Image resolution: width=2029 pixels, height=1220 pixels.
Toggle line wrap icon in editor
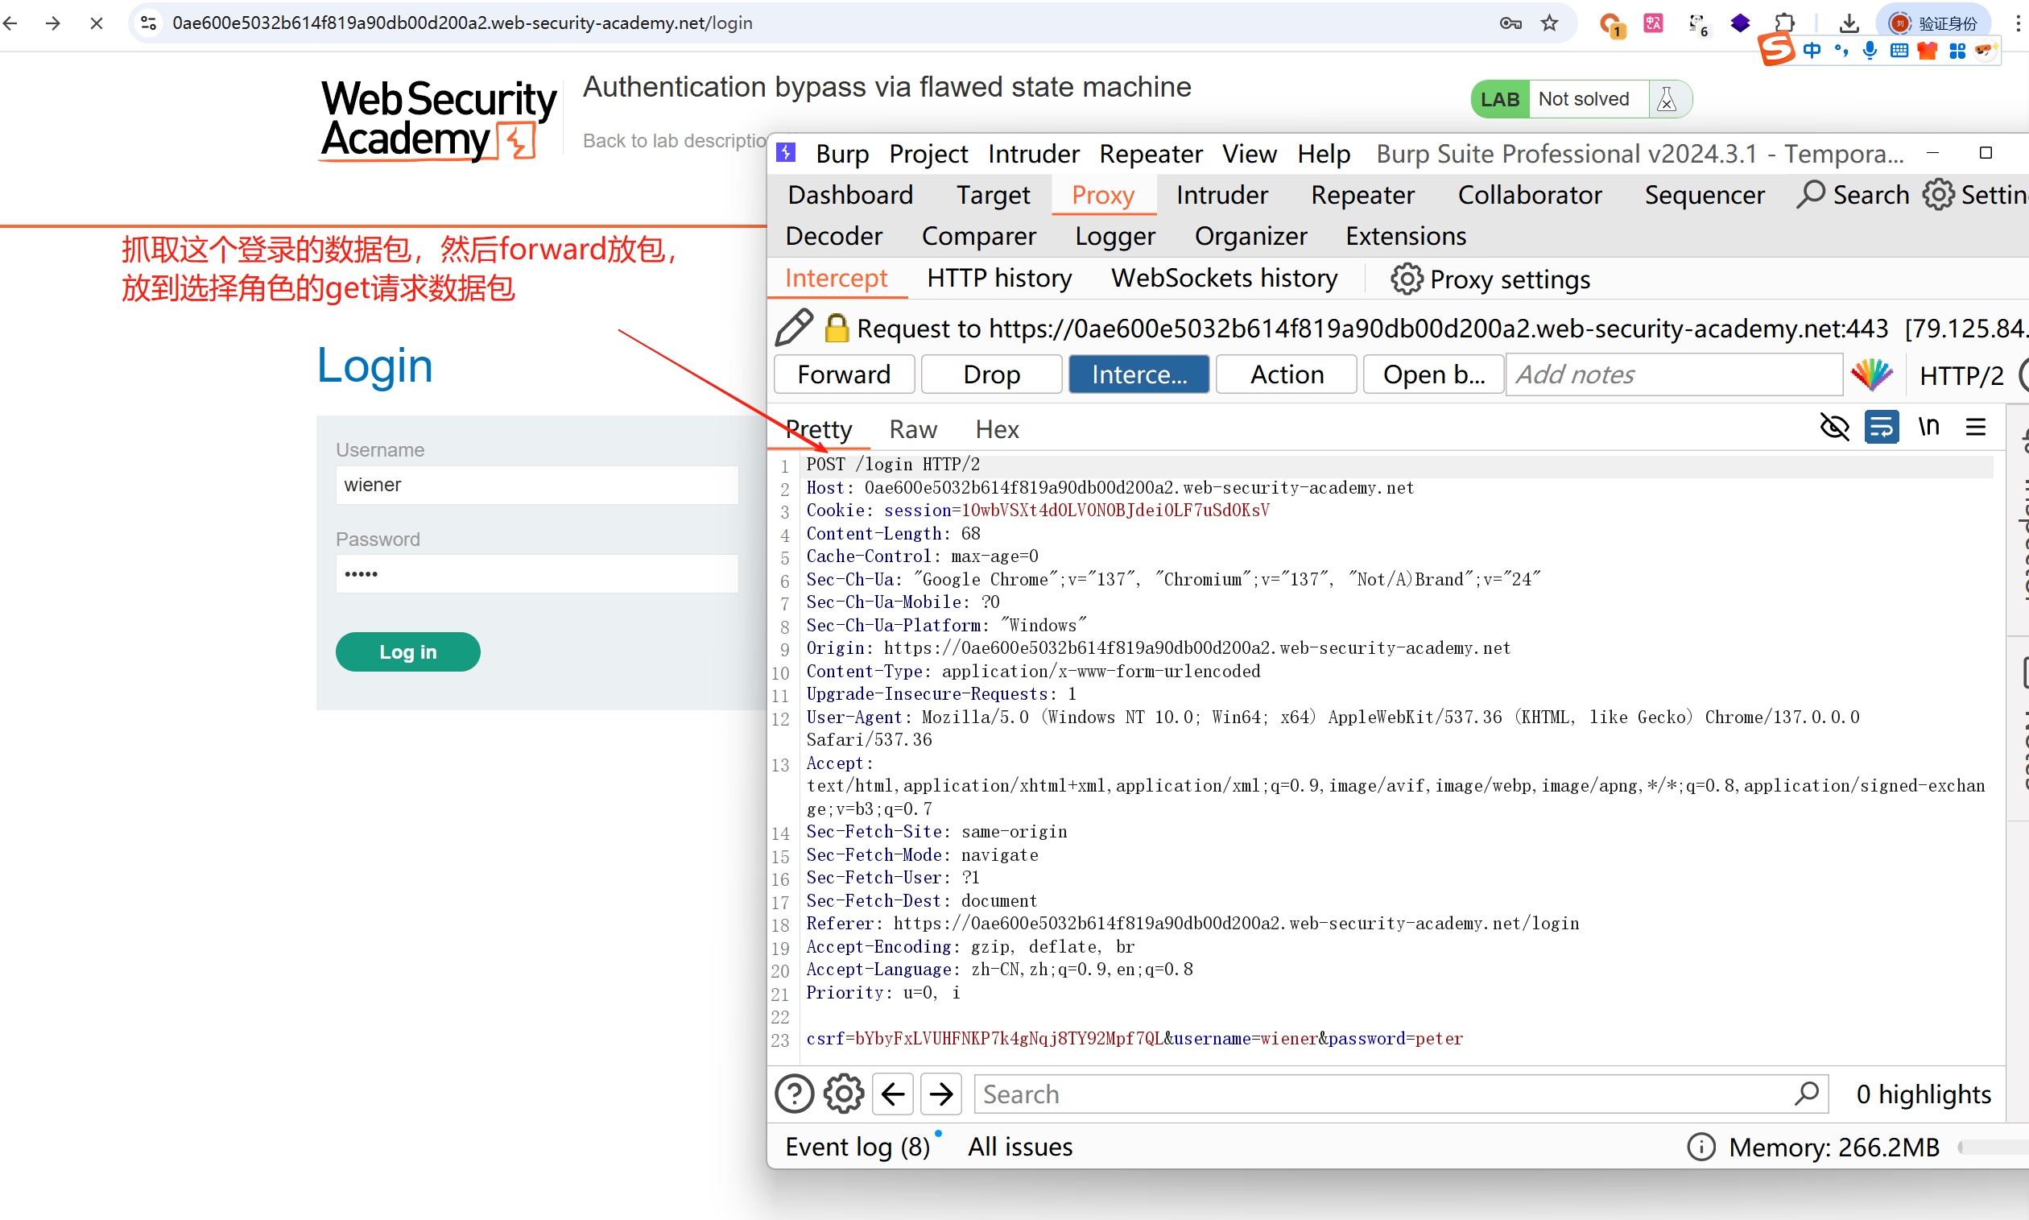tap(1881, 428)
